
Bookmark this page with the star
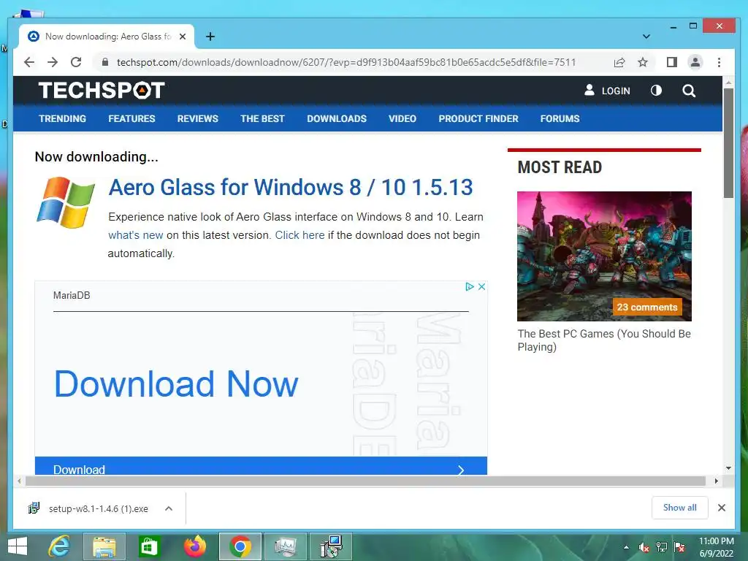(643, 62)
